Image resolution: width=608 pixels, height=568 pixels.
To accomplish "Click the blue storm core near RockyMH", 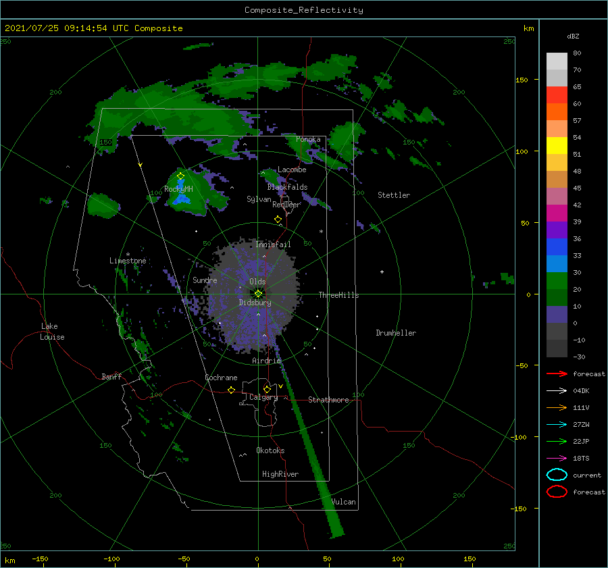I will point(182,199).
